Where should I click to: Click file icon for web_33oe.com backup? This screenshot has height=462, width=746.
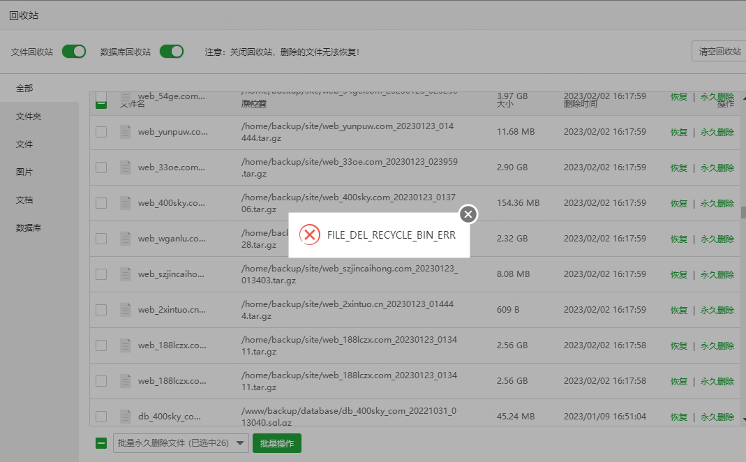(126, 167)
